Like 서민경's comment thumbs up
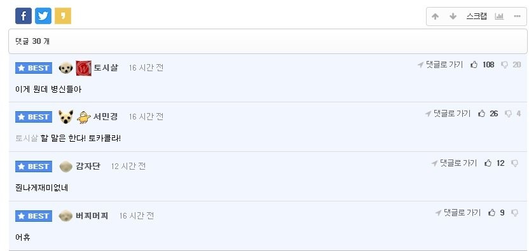Image resolution: width=529 pixels, height=251 pixels. pyautogui.click(x=482, y=114)
